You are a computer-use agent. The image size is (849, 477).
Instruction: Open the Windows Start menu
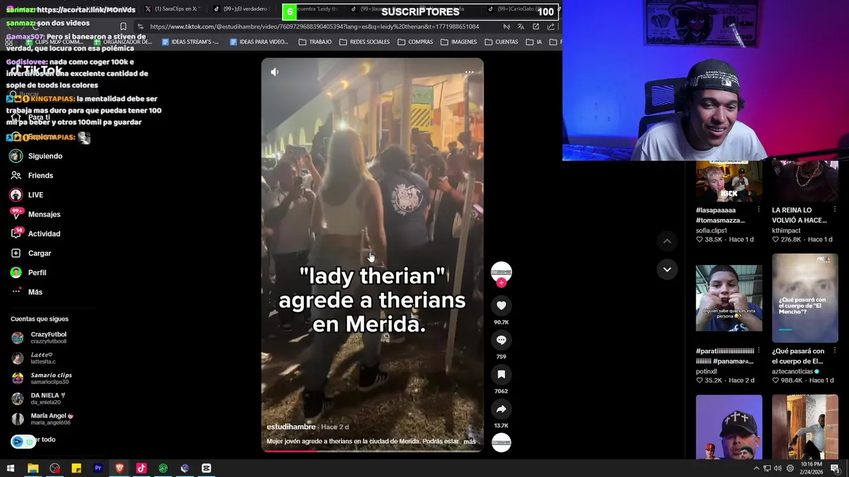pos(11,468)
